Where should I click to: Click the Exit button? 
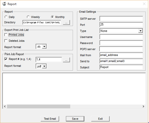pos(100,119)
